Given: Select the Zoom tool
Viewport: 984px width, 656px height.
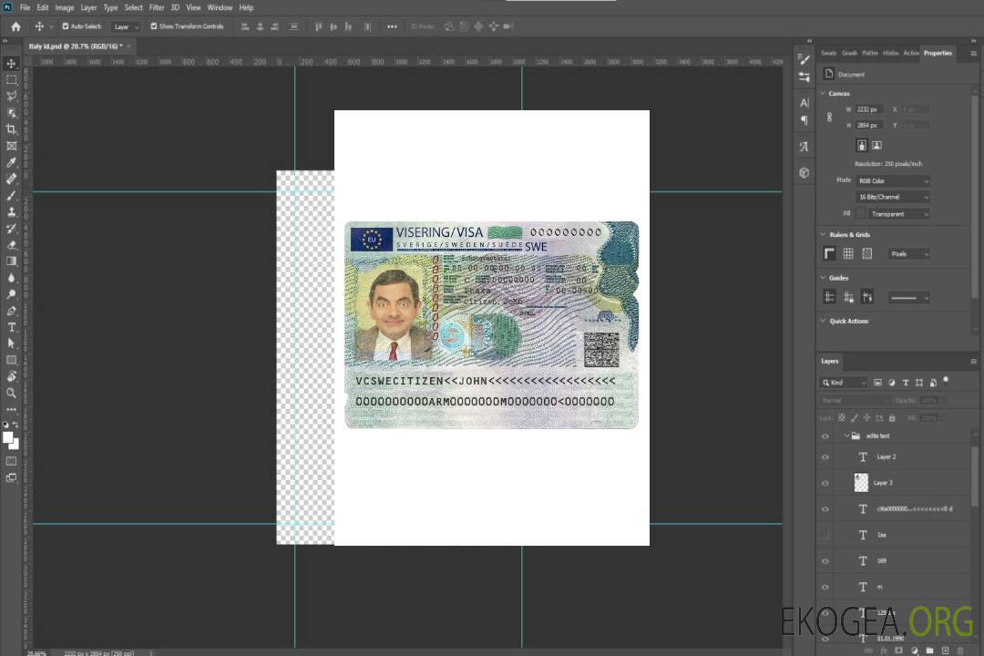Looking at the screenshot, I should 11,393.
